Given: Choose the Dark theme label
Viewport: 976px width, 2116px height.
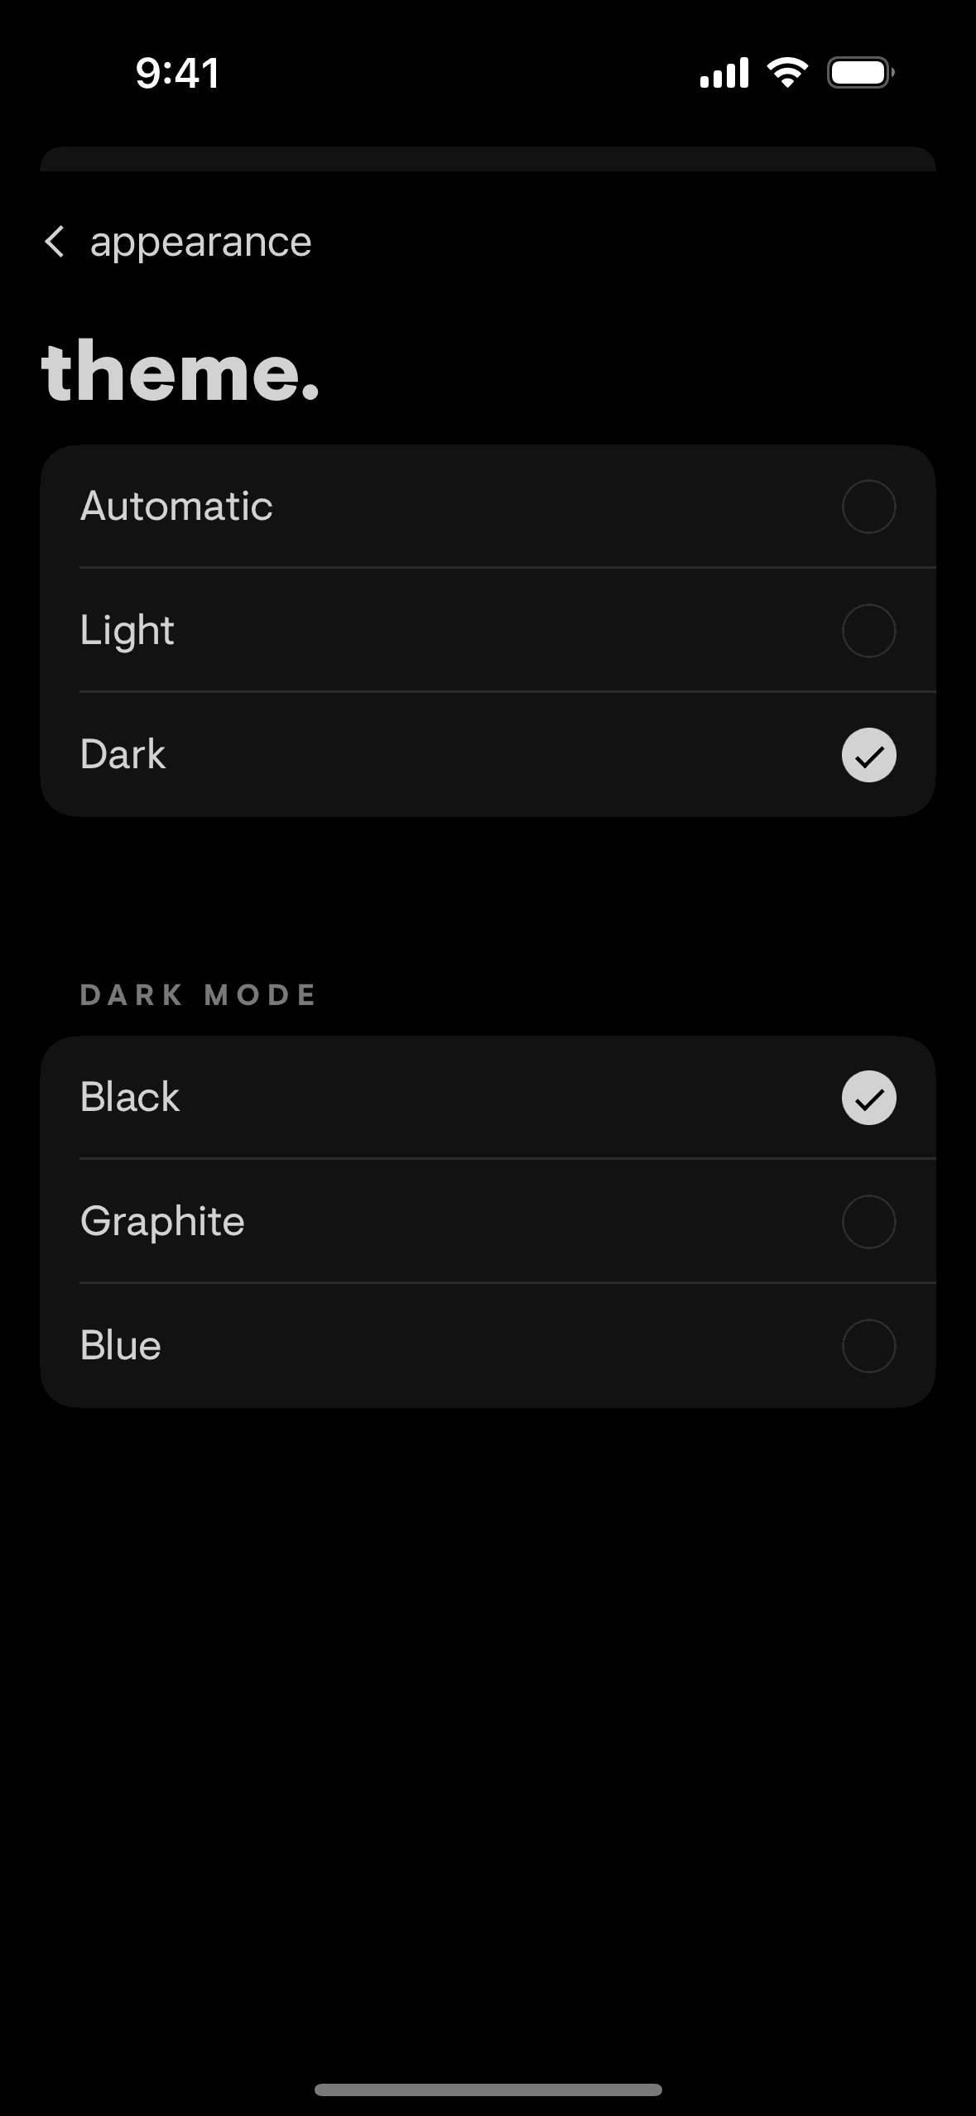Looking at the screenshot, I should 123,755.
